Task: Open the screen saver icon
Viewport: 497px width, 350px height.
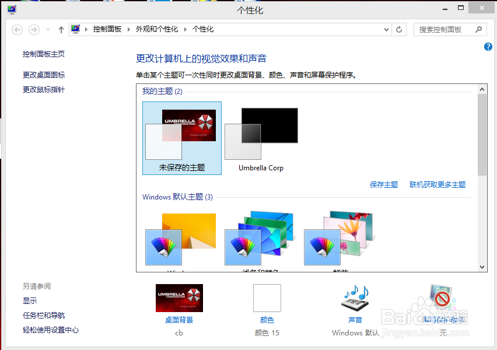Action: click(x=443, y=298)
